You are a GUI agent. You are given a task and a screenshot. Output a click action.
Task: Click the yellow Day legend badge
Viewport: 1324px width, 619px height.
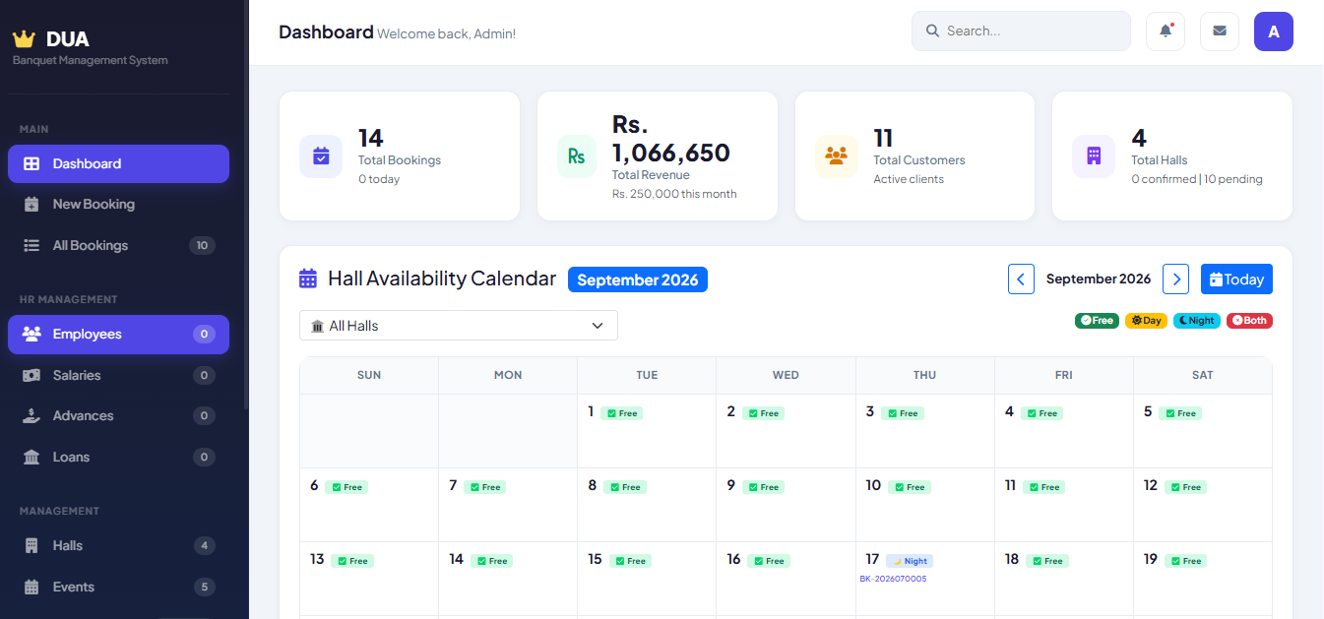1146,321
